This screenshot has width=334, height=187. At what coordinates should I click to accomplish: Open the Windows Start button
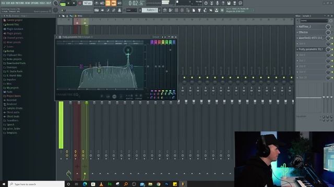4,184
